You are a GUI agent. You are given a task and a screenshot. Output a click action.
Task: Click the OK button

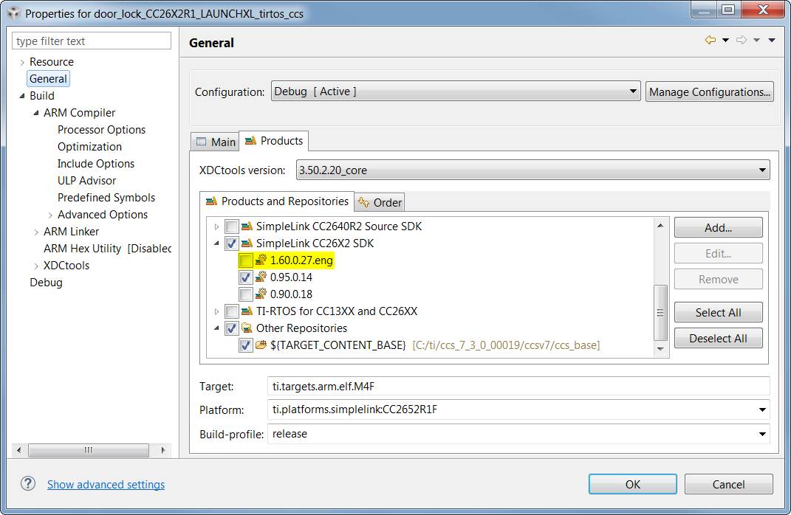[x=633, y=484]
